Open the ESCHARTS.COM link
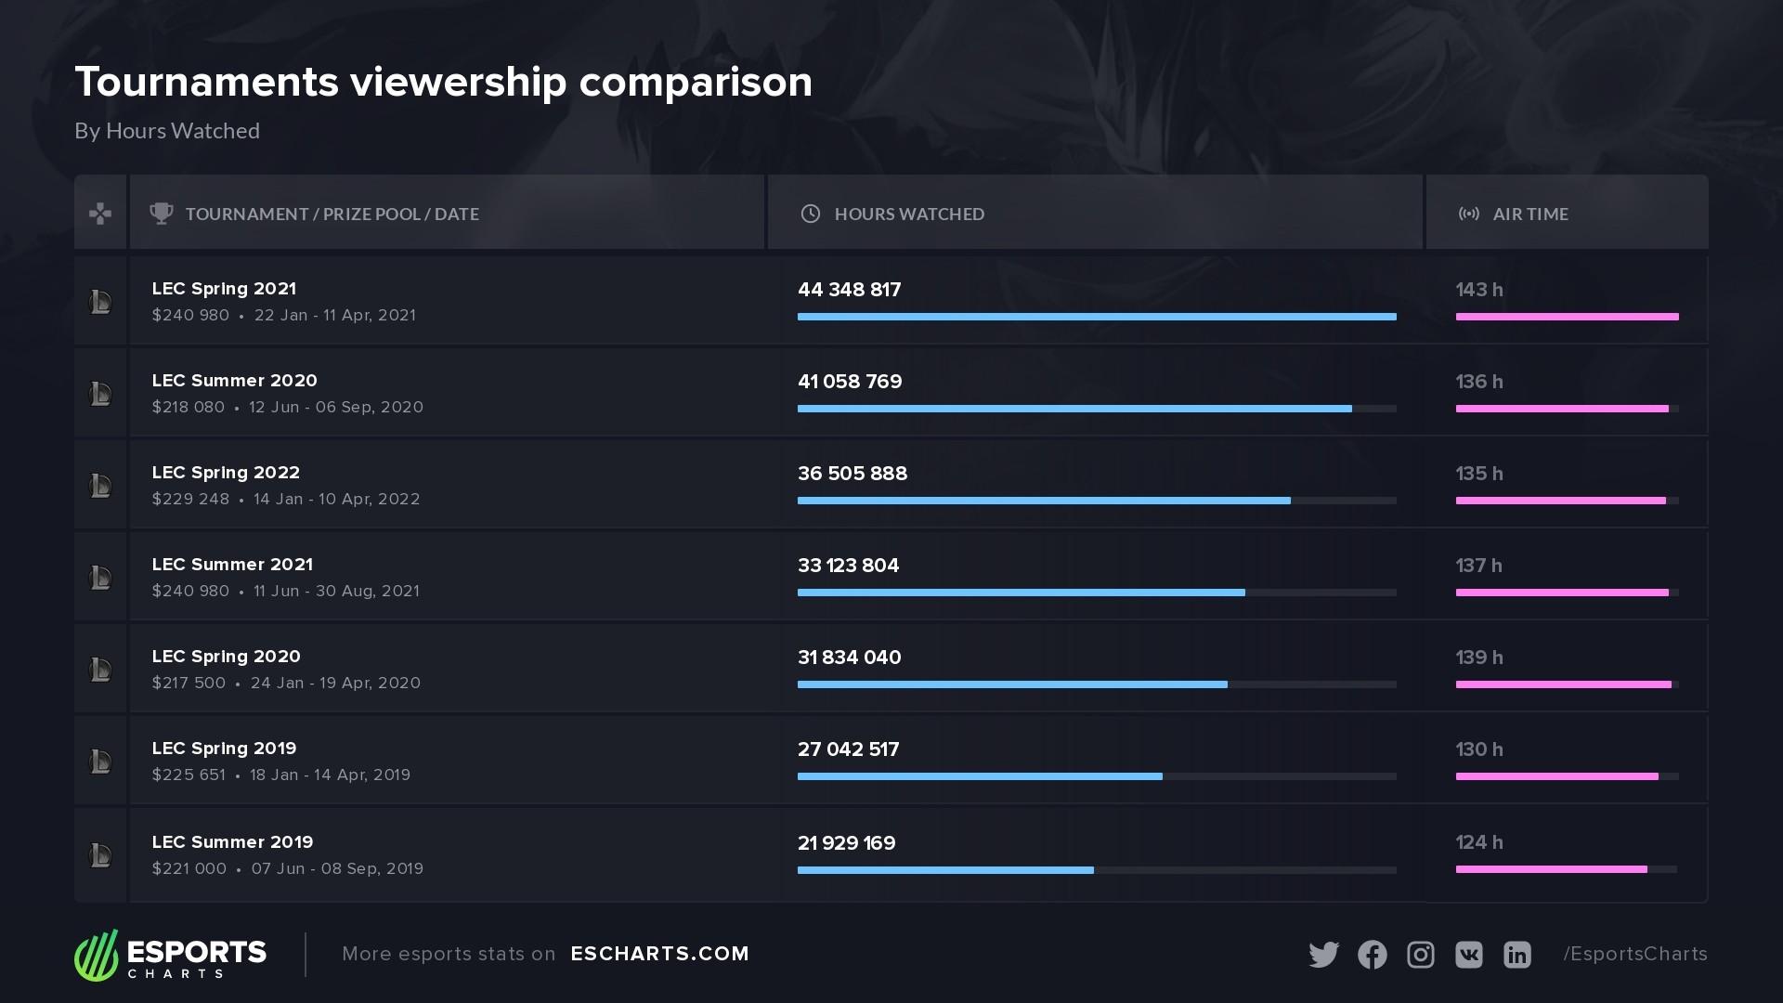This screenshot has height=1003, width=1783. [x=659, y=954]
